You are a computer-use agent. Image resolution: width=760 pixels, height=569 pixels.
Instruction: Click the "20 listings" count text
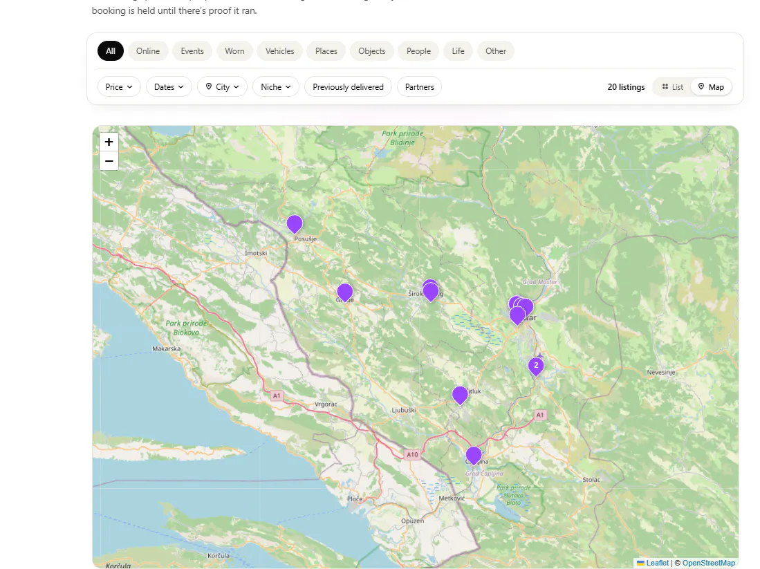(627, 86)
